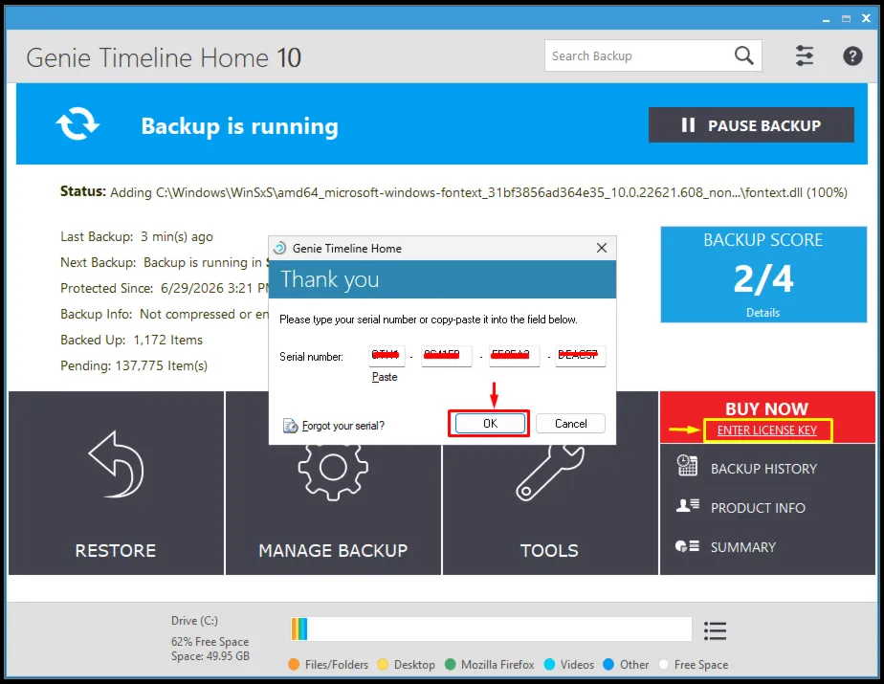Close the Thank you serial dialog
This screenshot has height=684, width=884.
pos(602,248)
